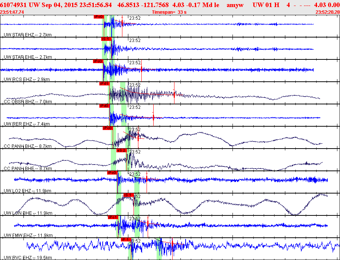Screen dimensions: 340x260
Task: Click the 'UW STAR EHE -- 2.7km' channel label
Action: click(x=28, y=57)
